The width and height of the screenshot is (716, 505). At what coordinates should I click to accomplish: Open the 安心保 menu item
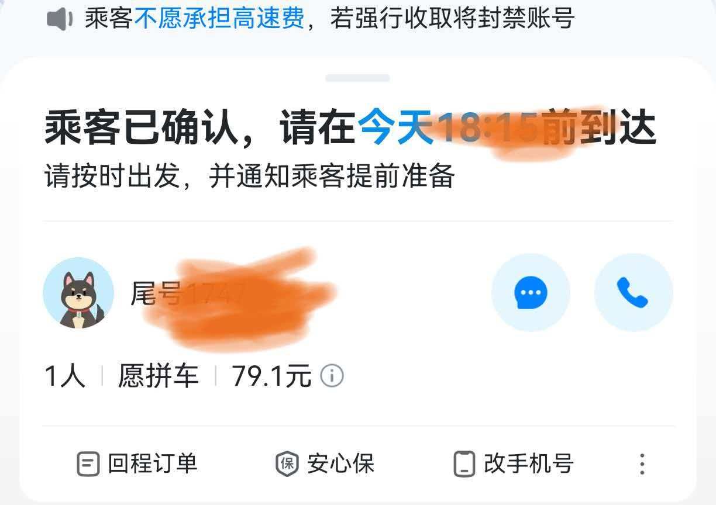pyautogui.click(x=325, y=465)
